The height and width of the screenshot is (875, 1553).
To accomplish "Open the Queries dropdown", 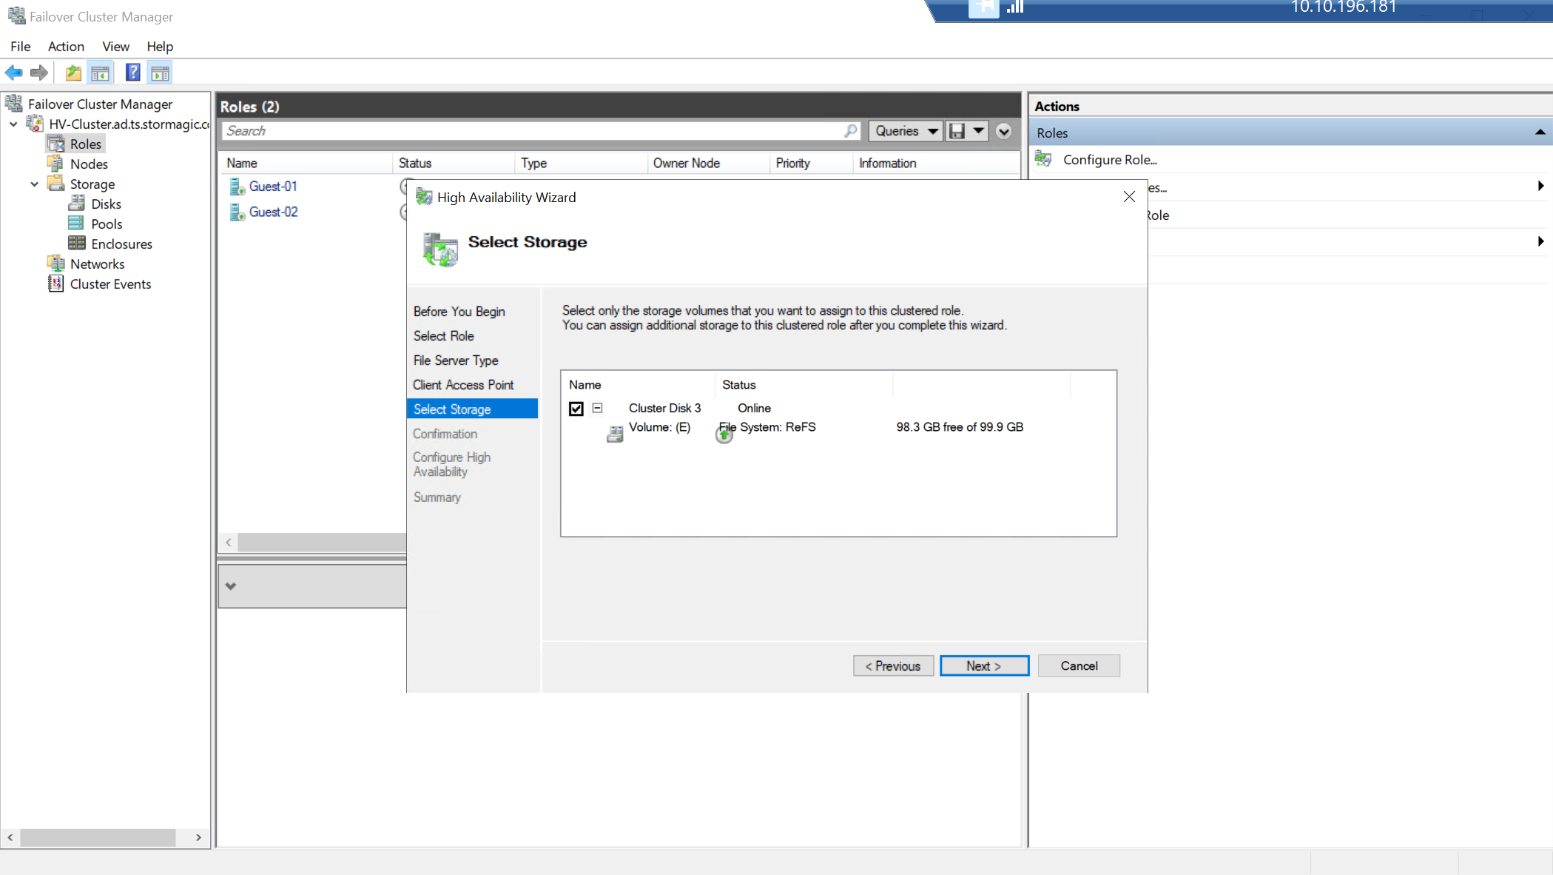I will click(x=906, y=131).
